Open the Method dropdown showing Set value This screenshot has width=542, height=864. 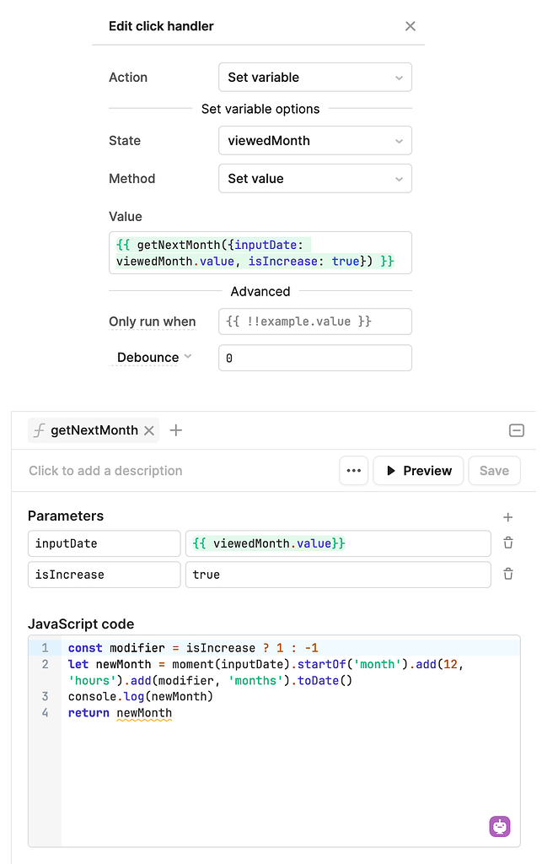coord(315,179)
